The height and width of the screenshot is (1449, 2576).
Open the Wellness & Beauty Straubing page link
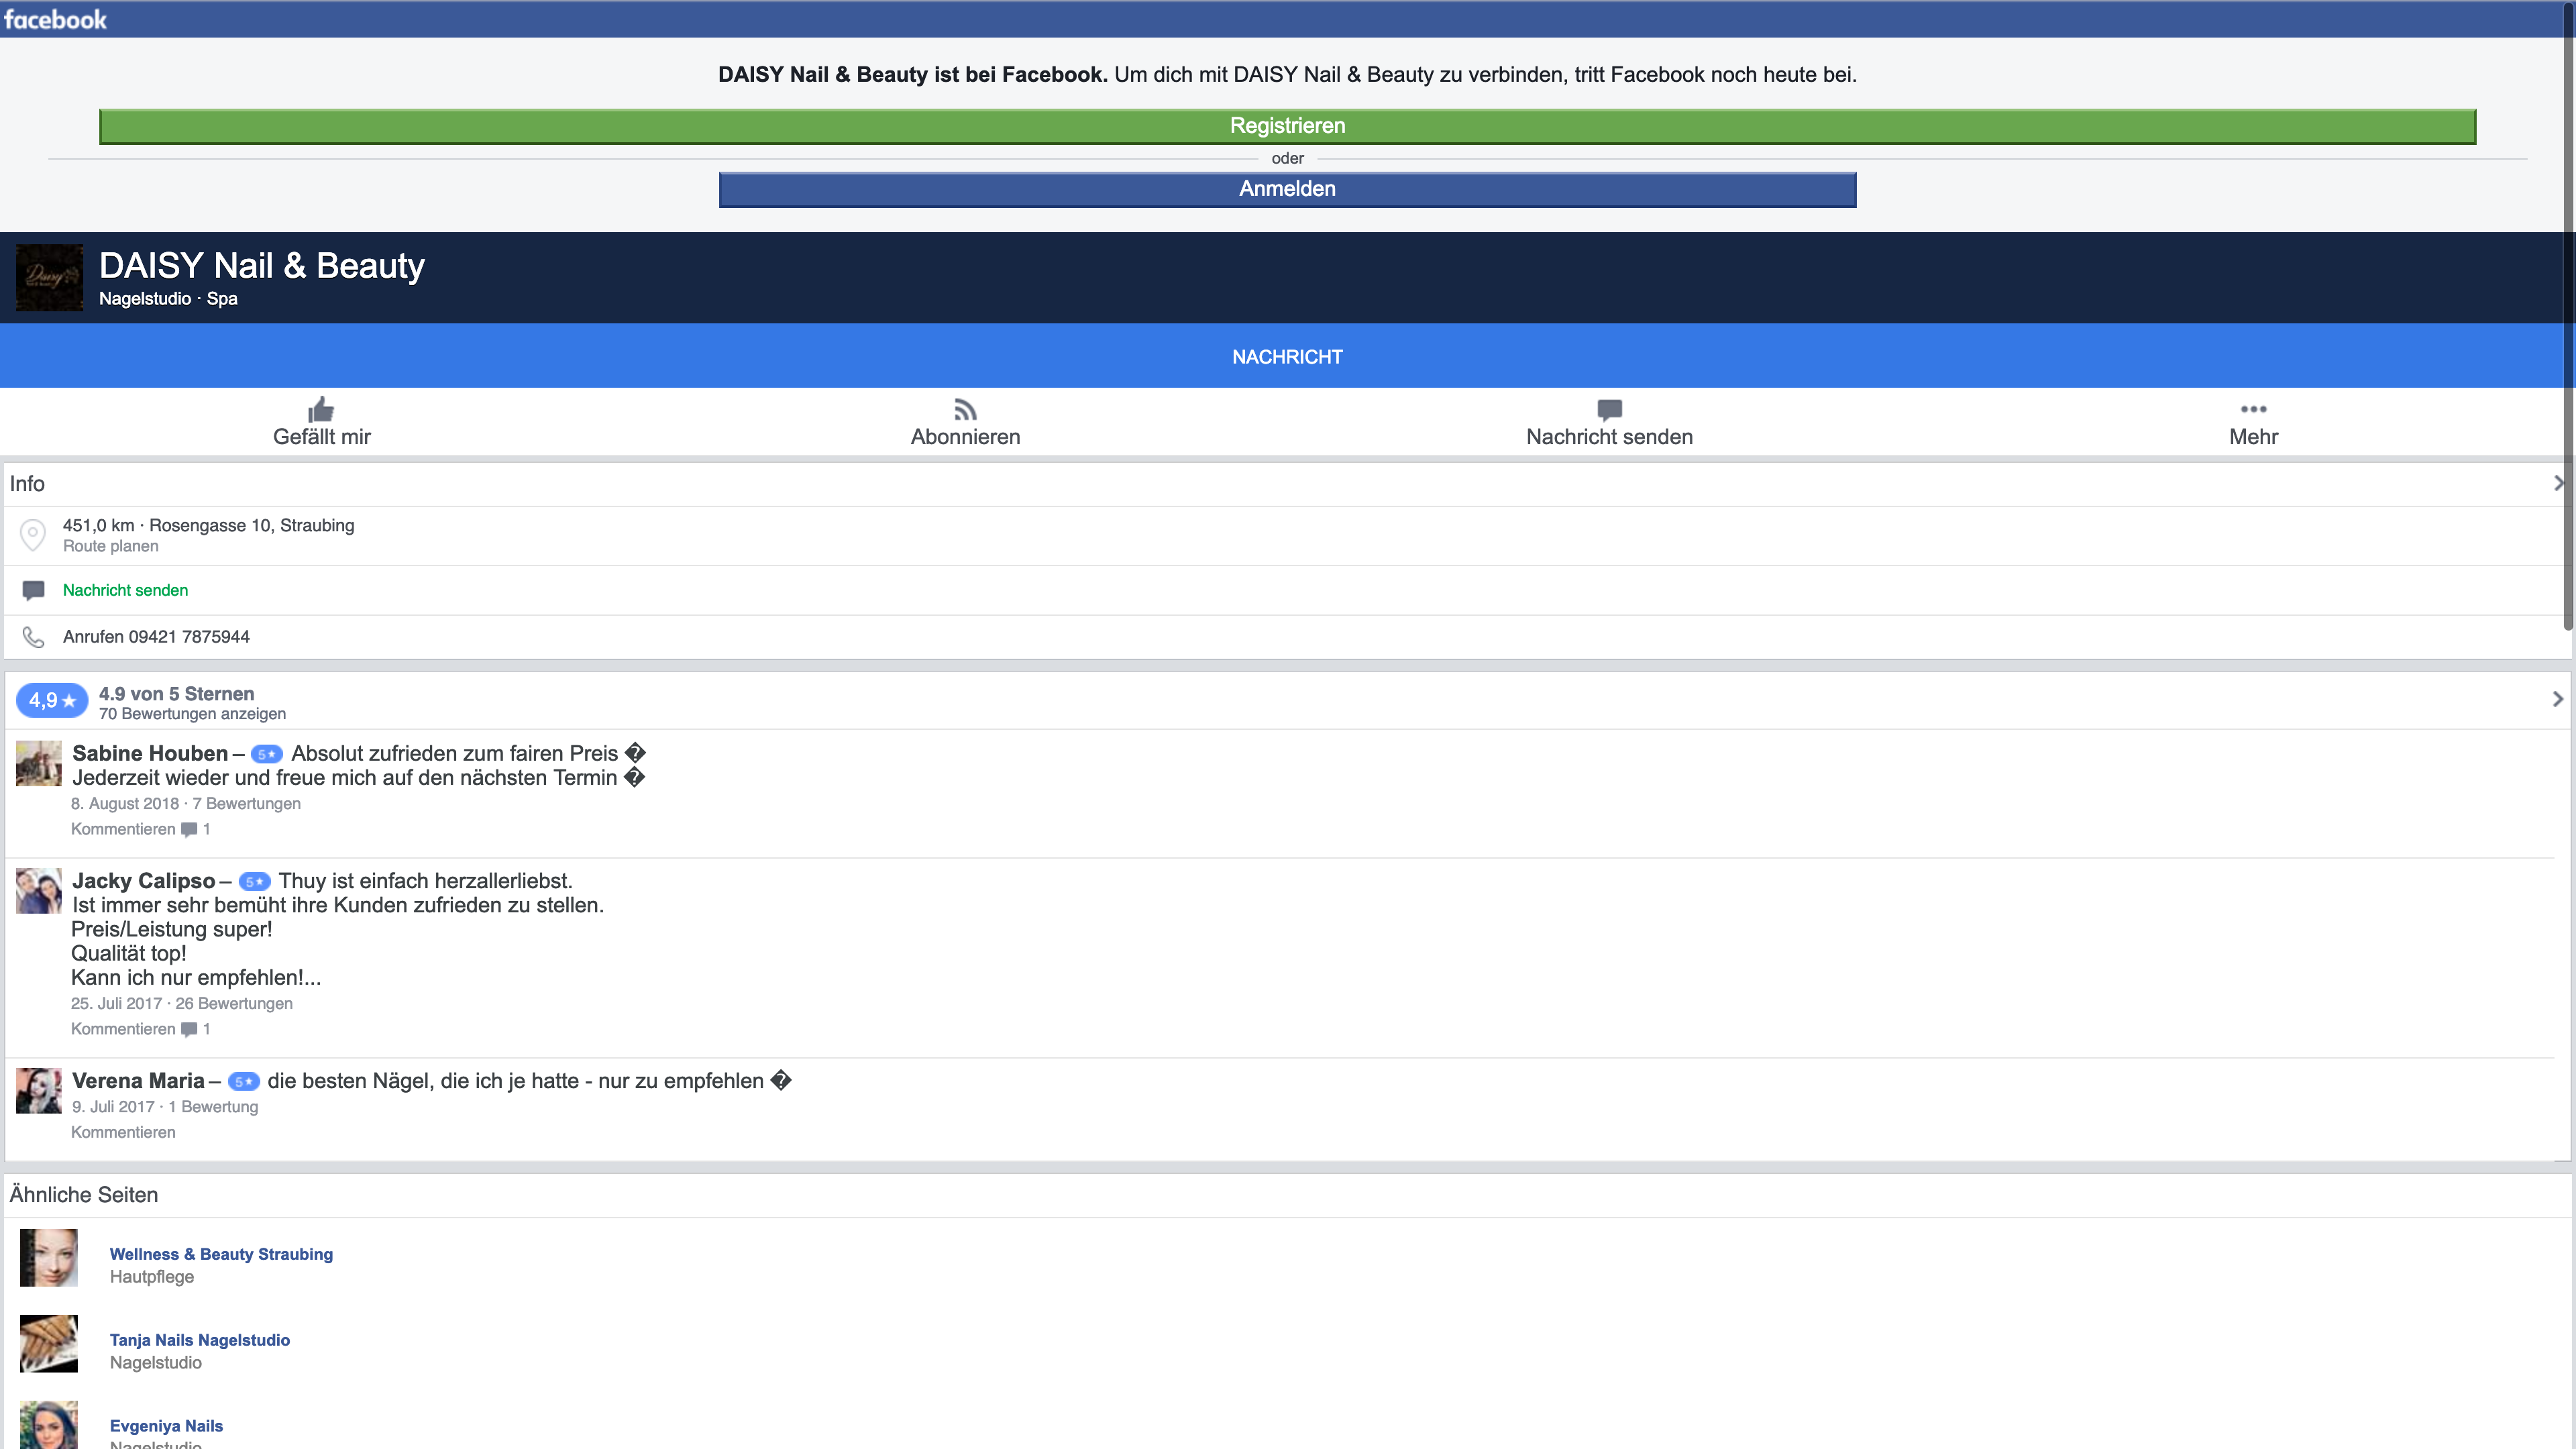(221, 1254)
